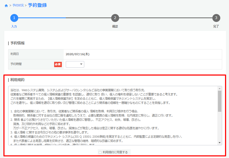Click the gray progress line between steps 2 and 3
Image resolution: width=229 pixels, height=158 pixels.
coord(165,18)
